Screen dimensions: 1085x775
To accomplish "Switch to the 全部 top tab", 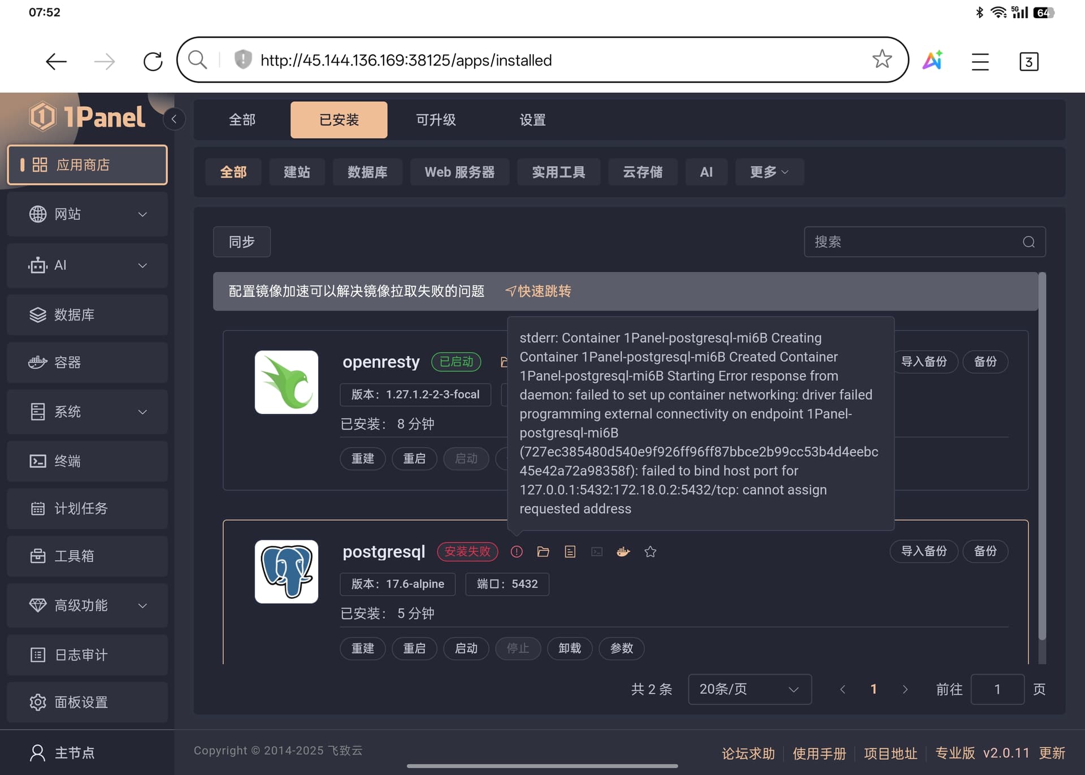I will pos(242,120).
